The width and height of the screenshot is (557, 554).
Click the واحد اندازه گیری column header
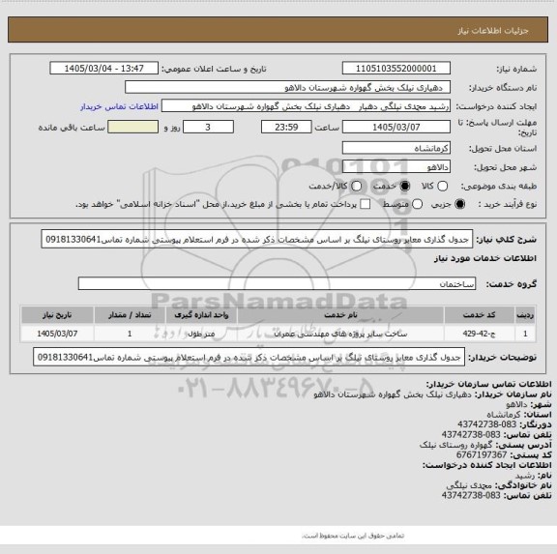201,315
